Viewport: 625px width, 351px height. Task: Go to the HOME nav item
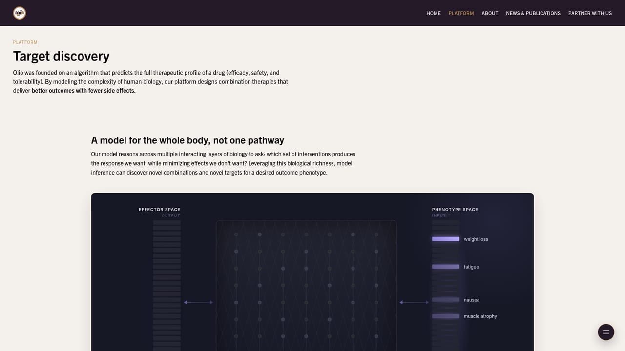(434, 13)
